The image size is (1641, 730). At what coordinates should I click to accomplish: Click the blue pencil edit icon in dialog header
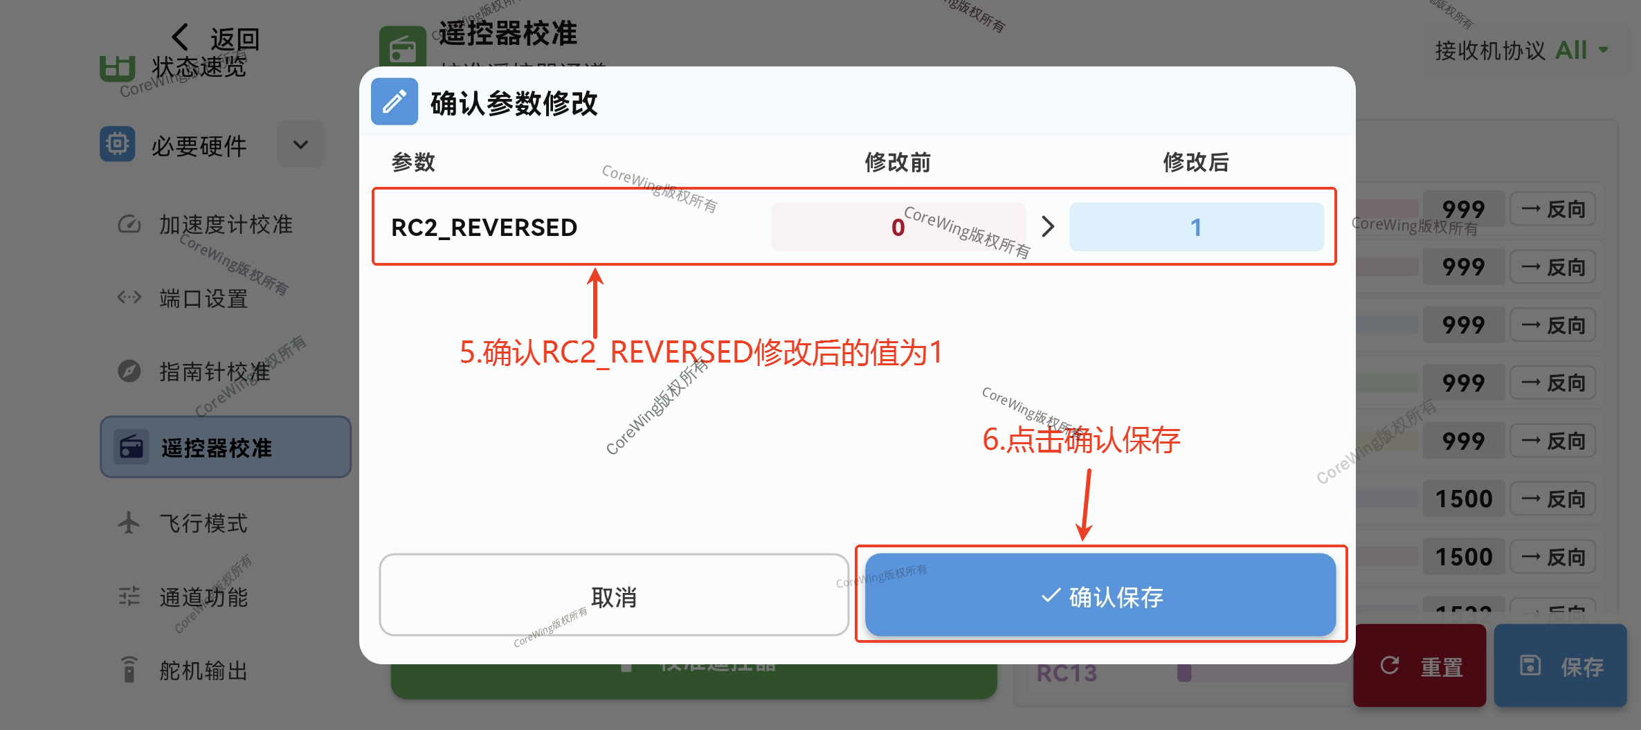click(395, 102)
